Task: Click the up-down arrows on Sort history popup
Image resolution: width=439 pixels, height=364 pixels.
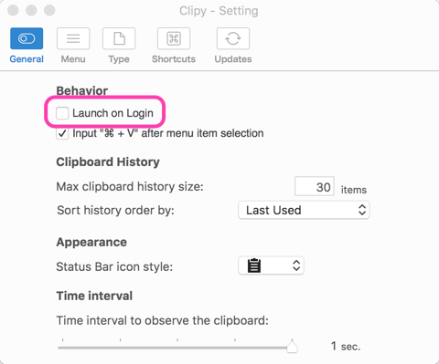Action: pos(362,210)
